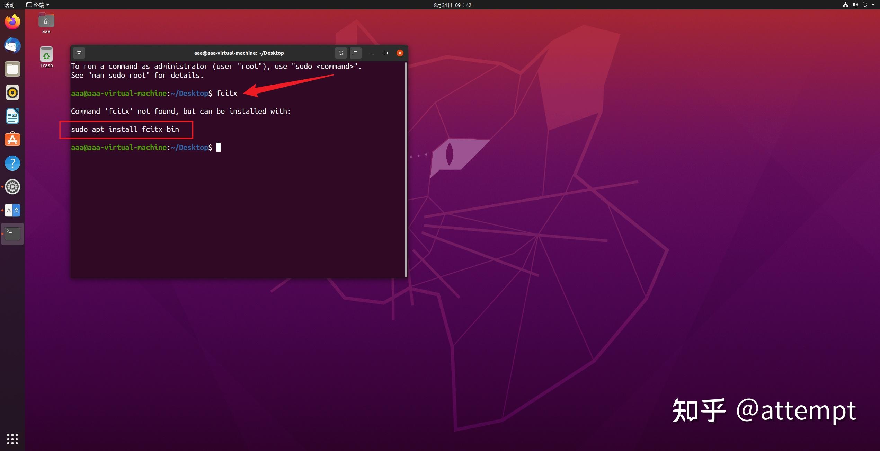Open the Help application

click(12, 163)
